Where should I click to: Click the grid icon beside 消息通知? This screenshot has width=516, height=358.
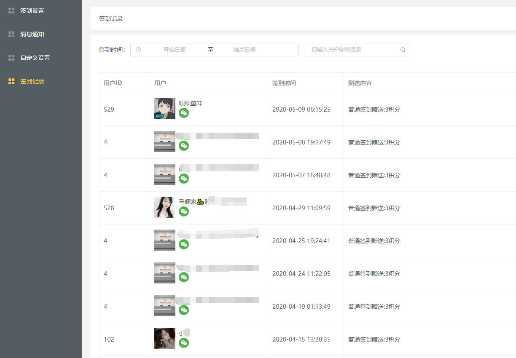click(x=11, y=34)
